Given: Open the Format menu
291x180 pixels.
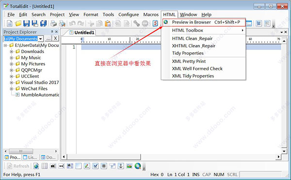Looking at the screenshot, I should coord(91,15).
